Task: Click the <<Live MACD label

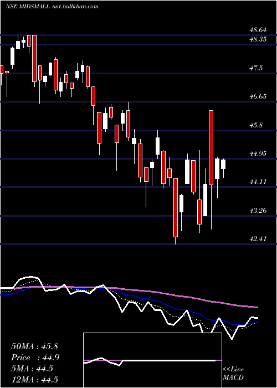Action: (x=233, y=373)
